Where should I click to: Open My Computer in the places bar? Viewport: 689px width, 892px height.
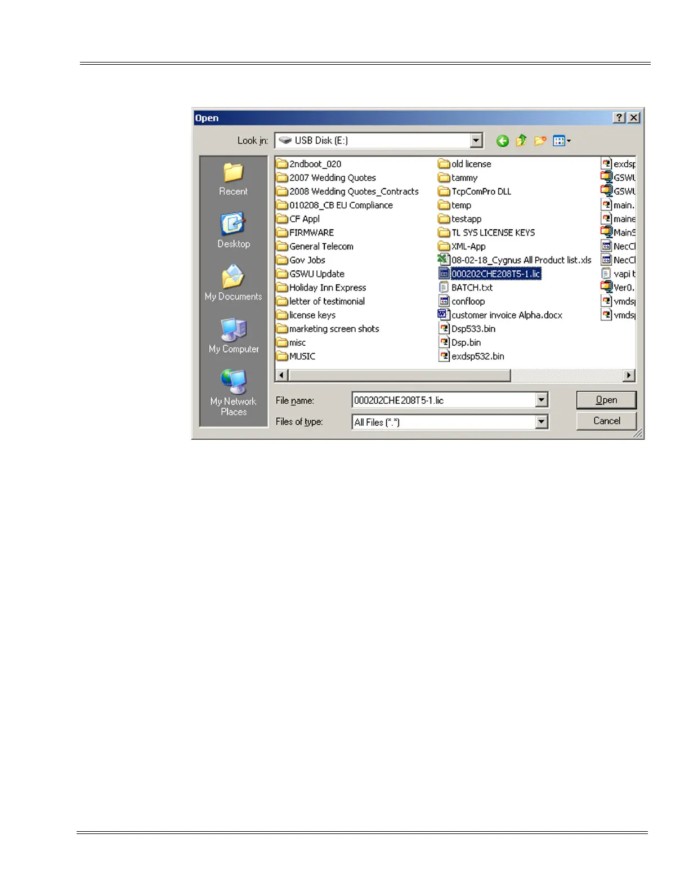tap(233, 336)
